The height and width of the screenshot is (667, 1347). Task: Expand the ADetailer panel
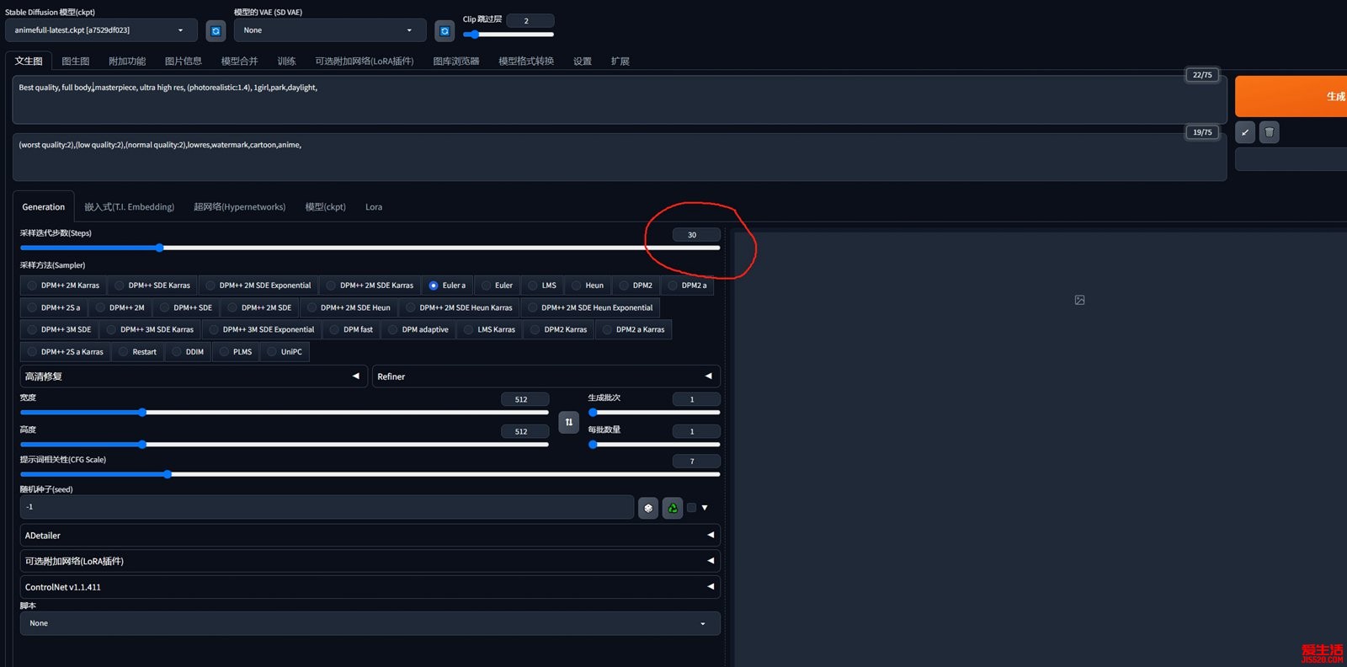coord(370,536)
